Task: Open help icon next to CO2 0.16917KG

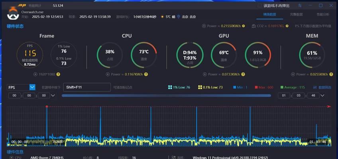Action: 287,26
